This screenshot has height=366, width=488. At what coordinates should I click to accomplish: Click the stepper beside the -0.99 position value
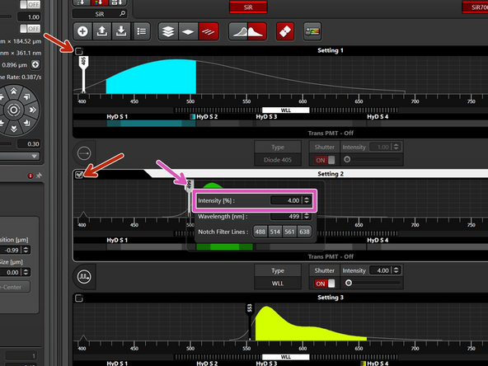(x=26, y=250)
